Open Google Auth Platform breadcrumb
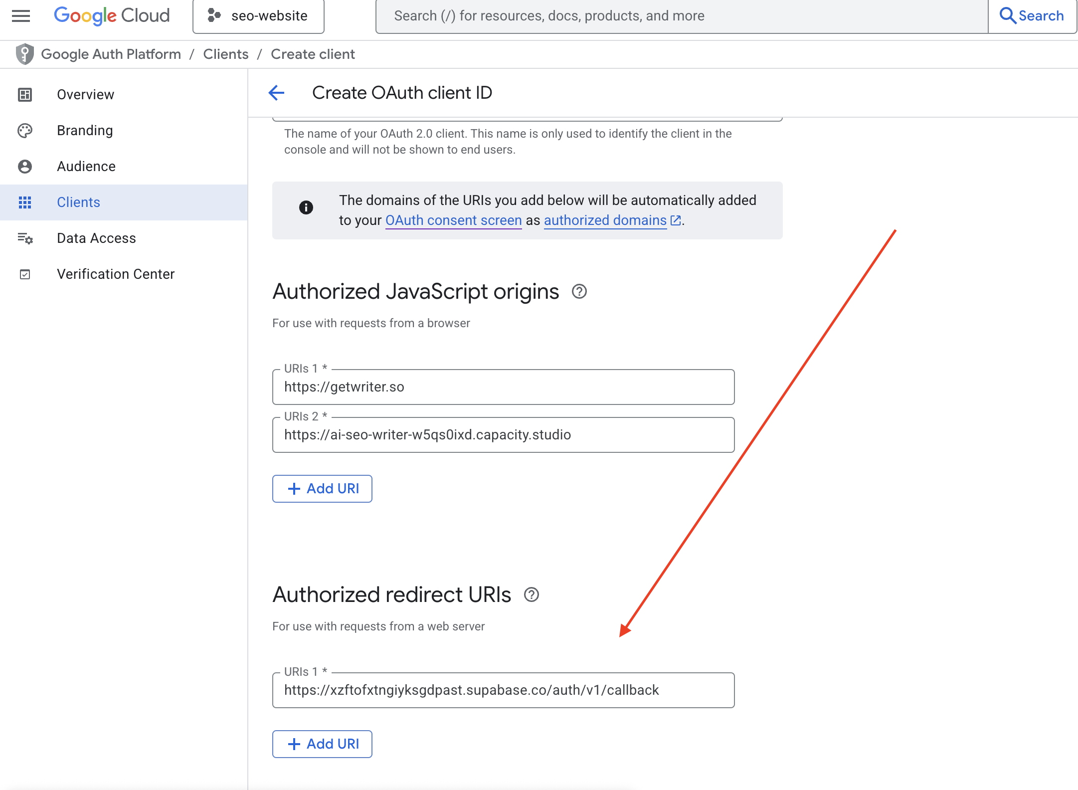This screenshot has width=1078, height=790. click(111, 54)
